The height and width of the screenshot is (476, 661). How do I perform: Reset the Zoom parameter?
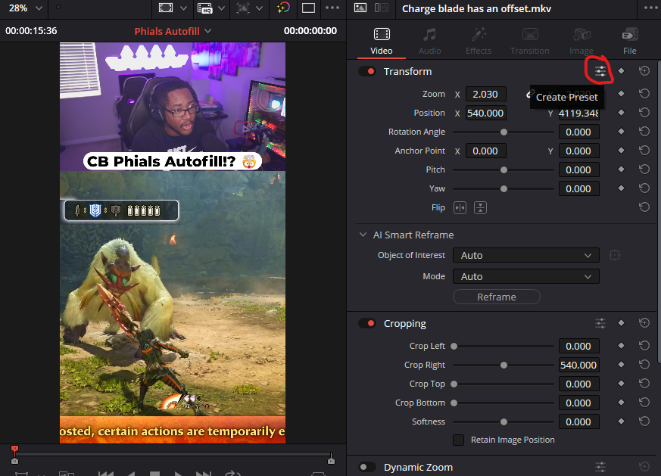644,94
